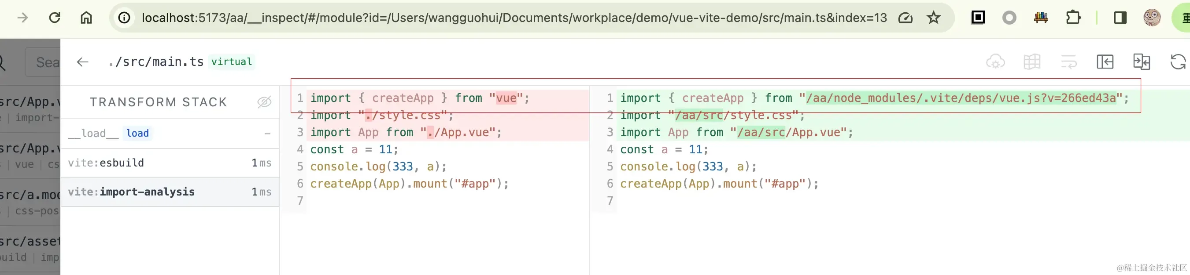This screenshot has height=275, width=1190.
Task: Toggle SSR cloud mode icon
Action: point(995,62)
